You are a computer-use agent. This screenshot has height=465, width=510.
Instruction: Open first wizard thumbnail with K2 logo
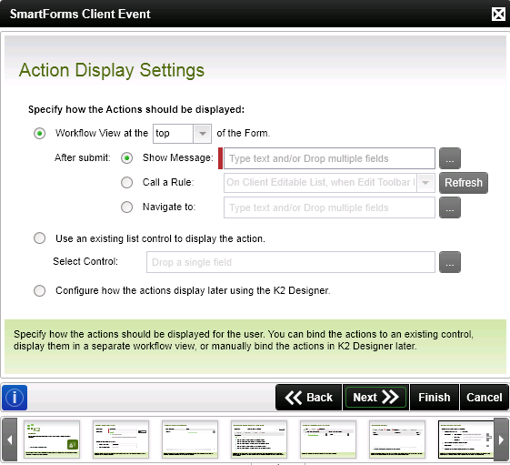(x=52, y=440)
